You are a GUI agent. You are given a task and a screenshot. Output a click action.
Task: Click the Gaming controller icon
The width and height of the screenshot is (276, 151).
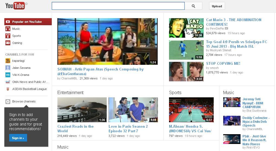[x=8, y=43]
